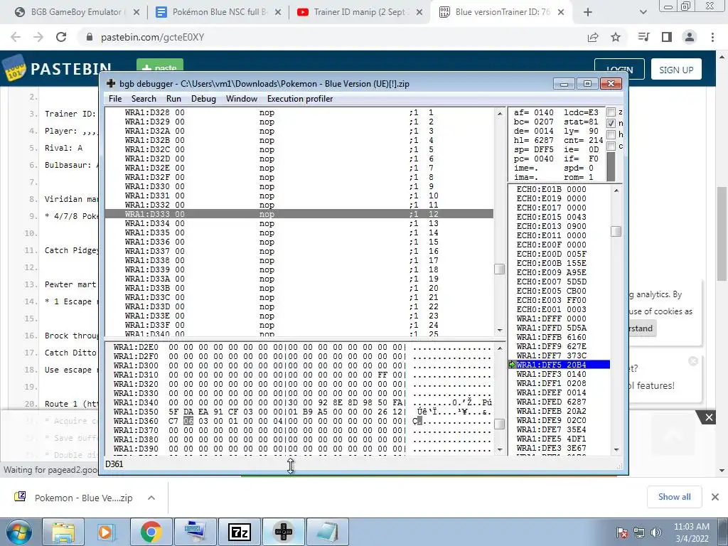Open tab search chevron in Chrome title bar
The image size is (728, 546).
point(643,12)
